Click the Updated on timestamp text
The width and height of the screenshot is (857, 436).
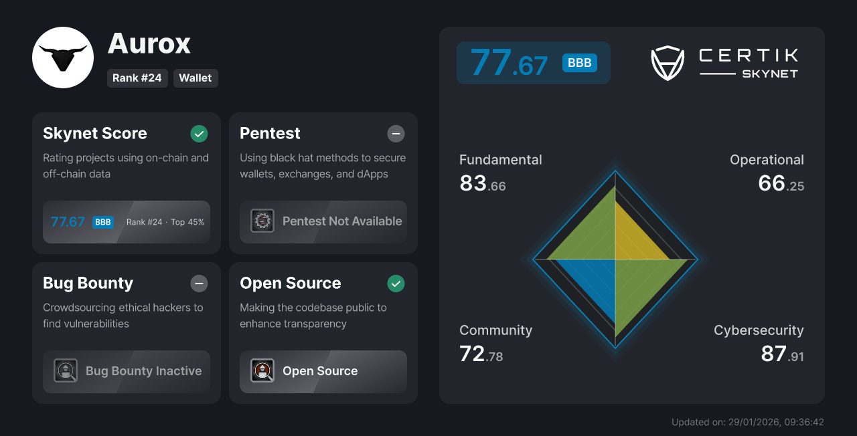click(x=747, y=422)
